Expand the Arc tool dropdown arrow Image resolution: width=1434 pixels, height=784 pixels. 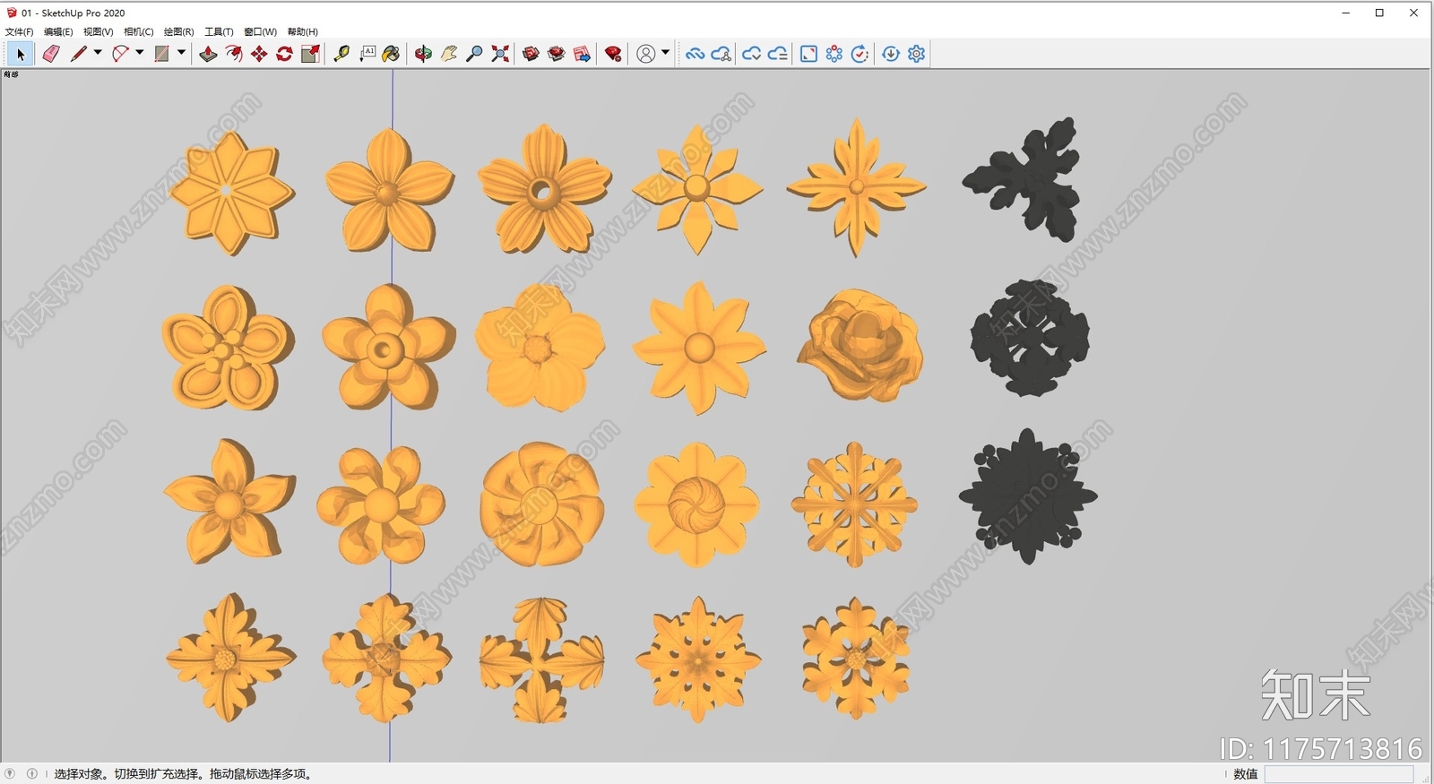tap(140, 53)
